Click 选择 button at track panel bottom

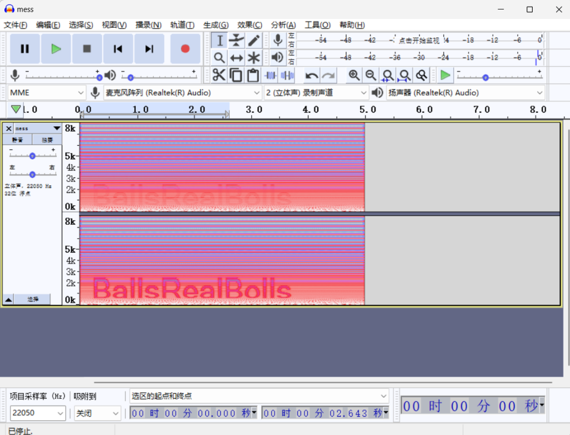33,299
